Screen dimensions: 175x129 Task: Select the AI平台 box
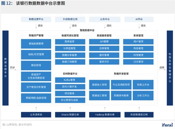click(x=138, y=19)
